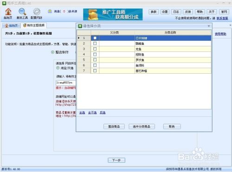The width and height of the screenshot is (232, 172).
Task: Click the main window title app icon
Action: [4, 3]
